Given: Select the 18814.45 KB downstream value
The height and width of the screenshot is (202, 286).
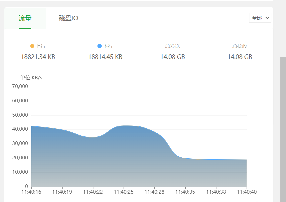Looking at the screenshot, I should pos(105,57).
